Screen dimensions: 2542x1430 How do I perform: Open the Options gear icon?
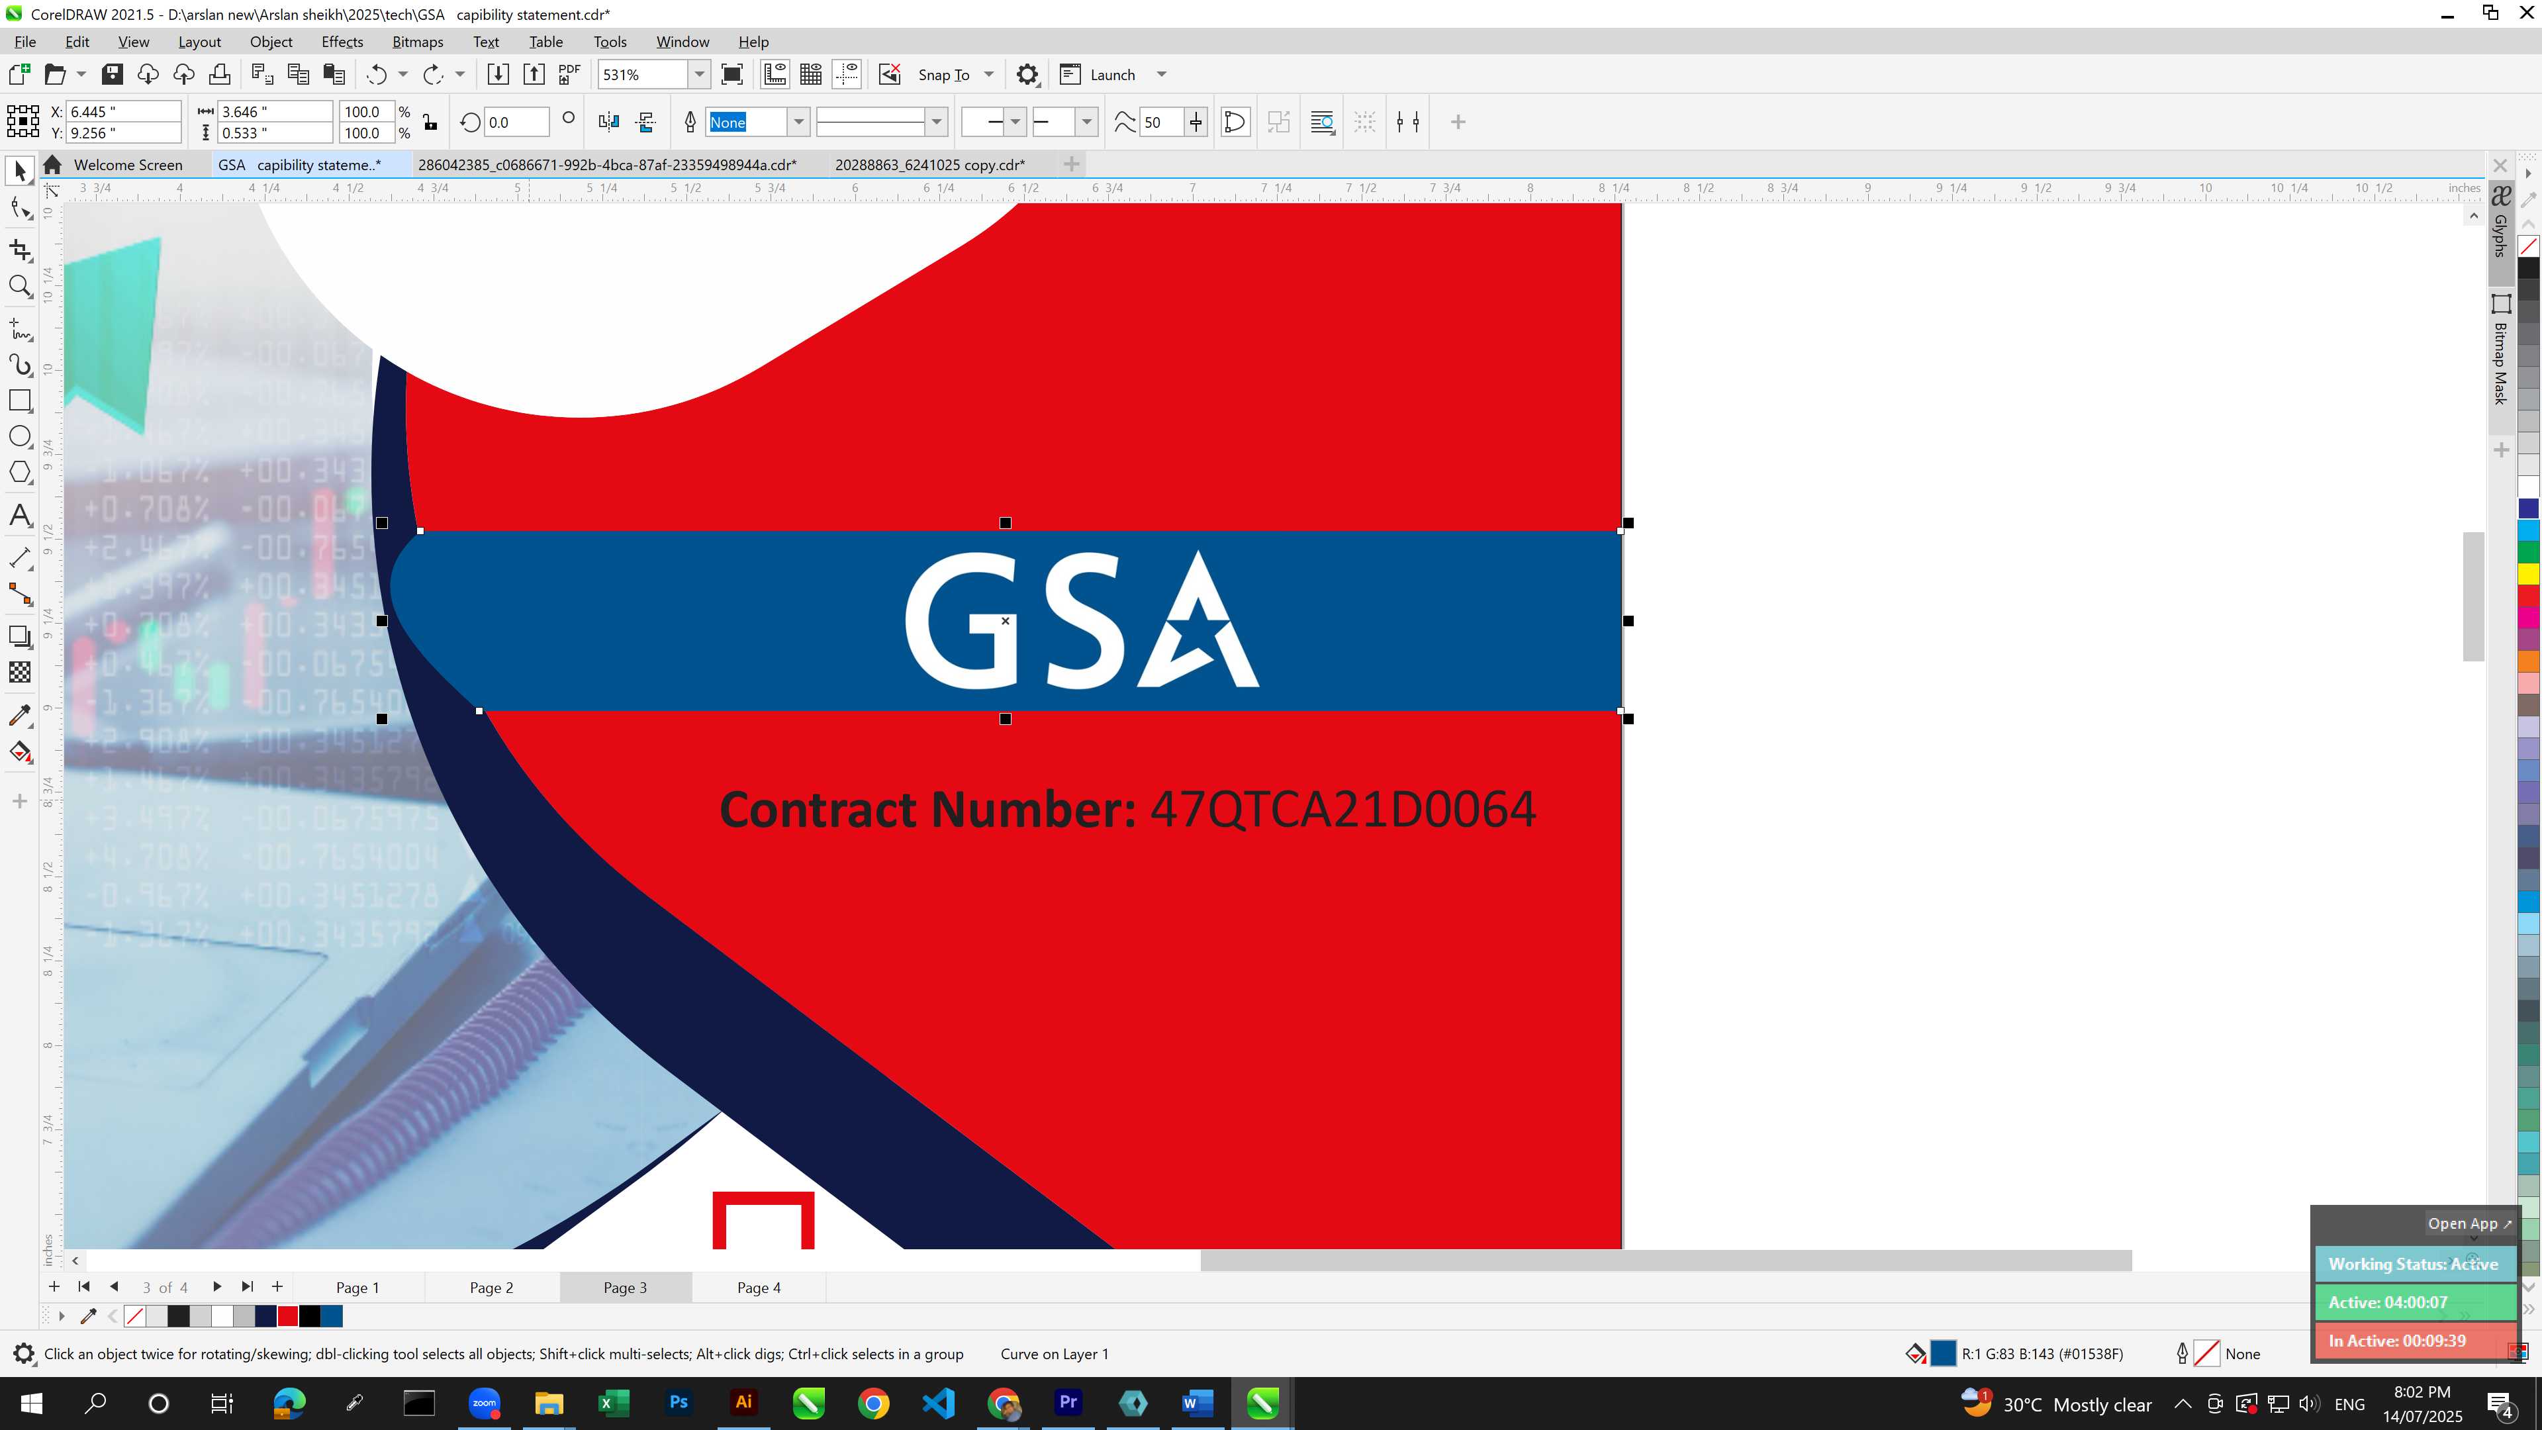(x=1027, y=75)
